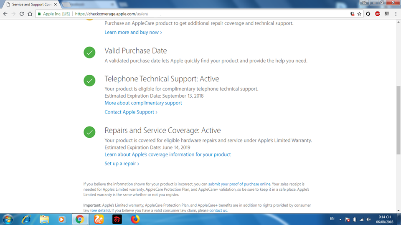Open the network signal icon
The image size is (401, 225).
pyautogui.click(x=362, y=220)
